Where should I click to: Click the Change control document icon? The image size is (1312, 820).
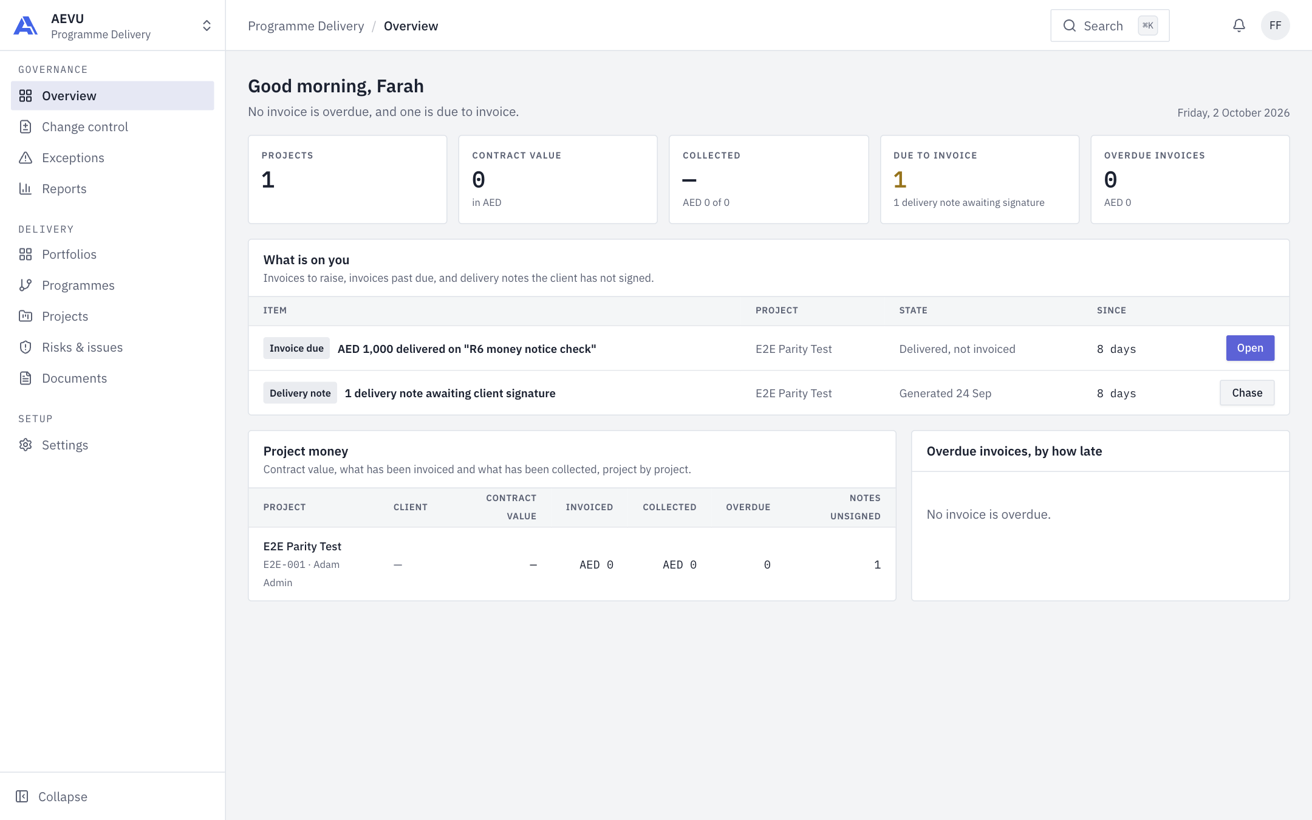tap(26, 127)
